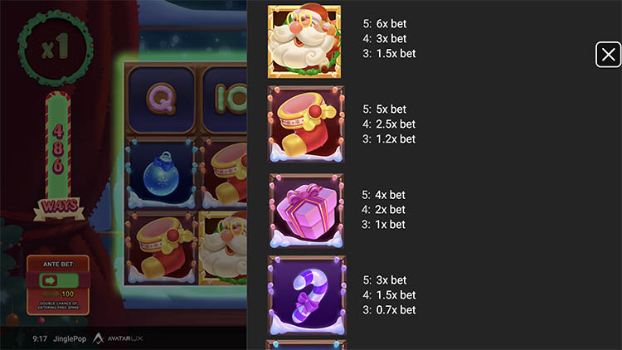Select the Santa Claus symbol in paytable
The image size is (622, 350).
(x=304, y=41)
